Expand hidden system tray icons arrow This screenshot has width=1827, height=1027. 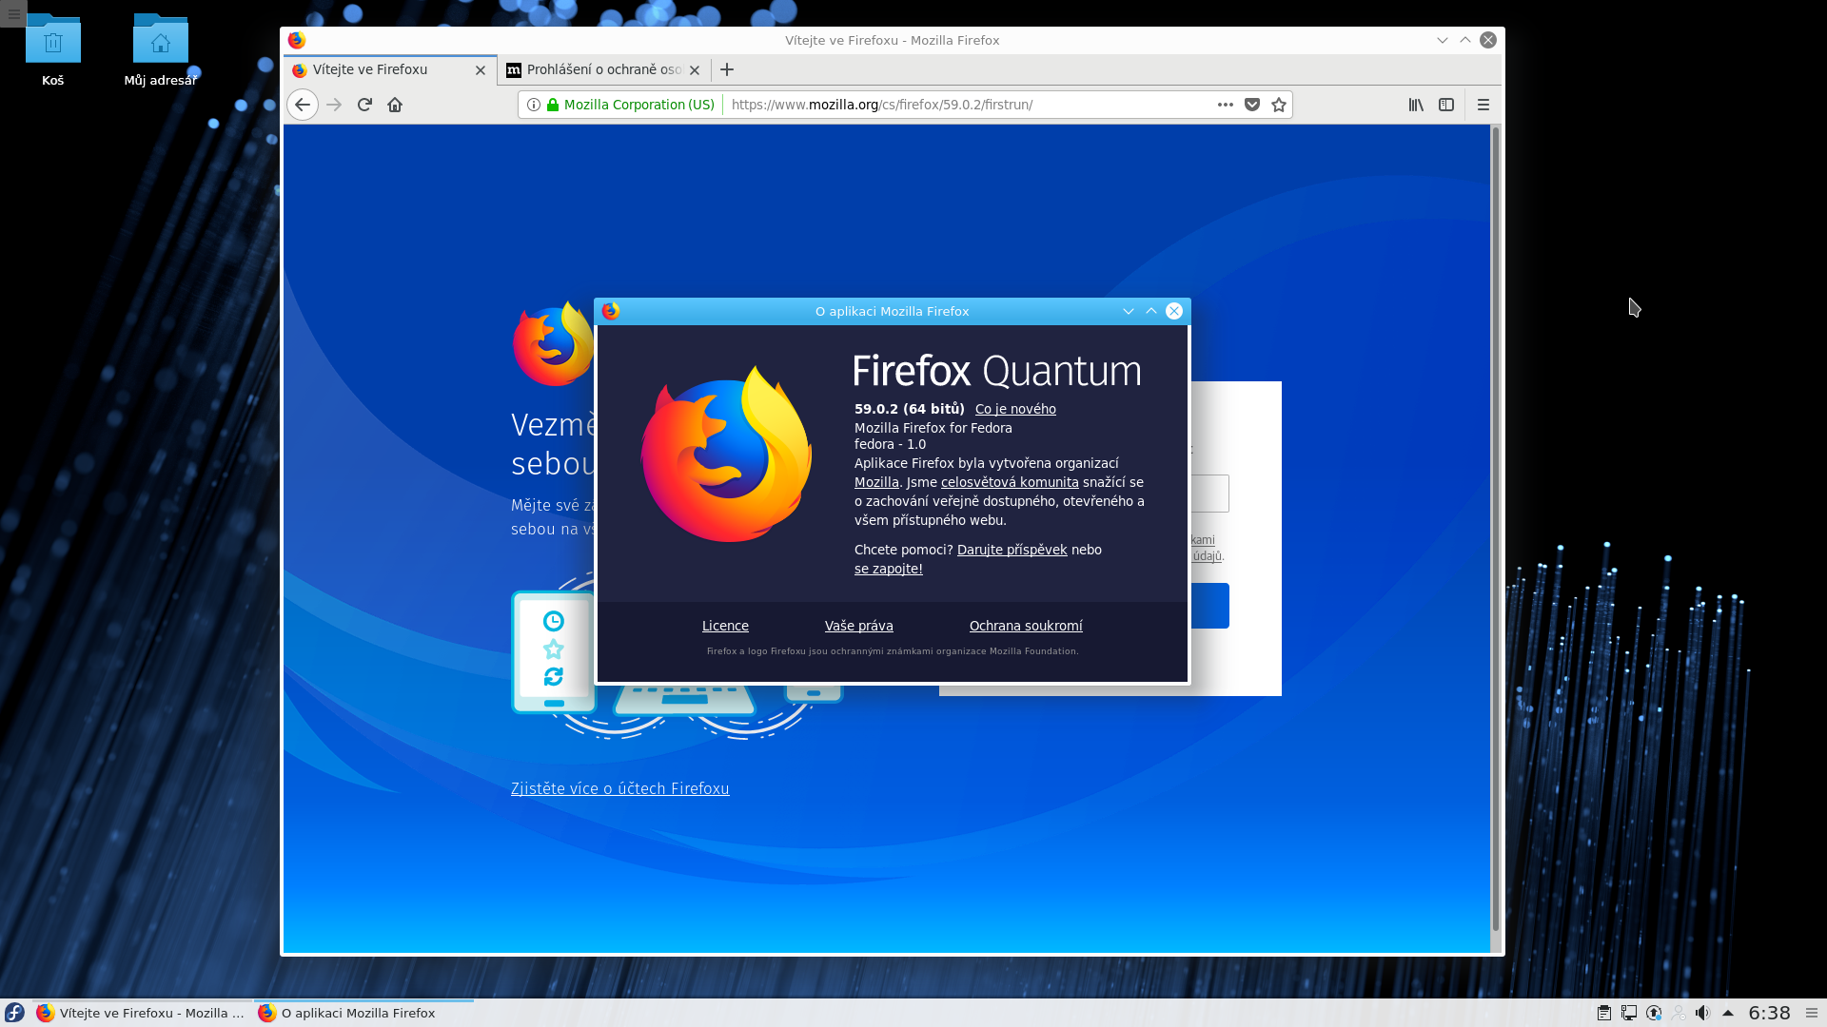1728,1013
